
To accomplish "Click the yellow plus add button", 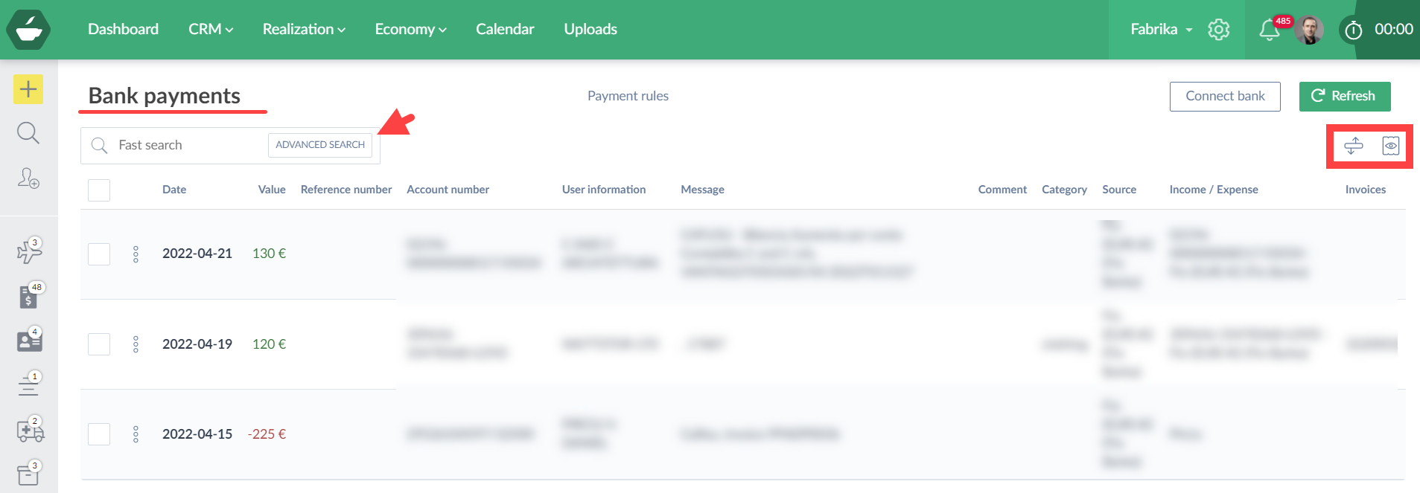I will pos(28,90).
